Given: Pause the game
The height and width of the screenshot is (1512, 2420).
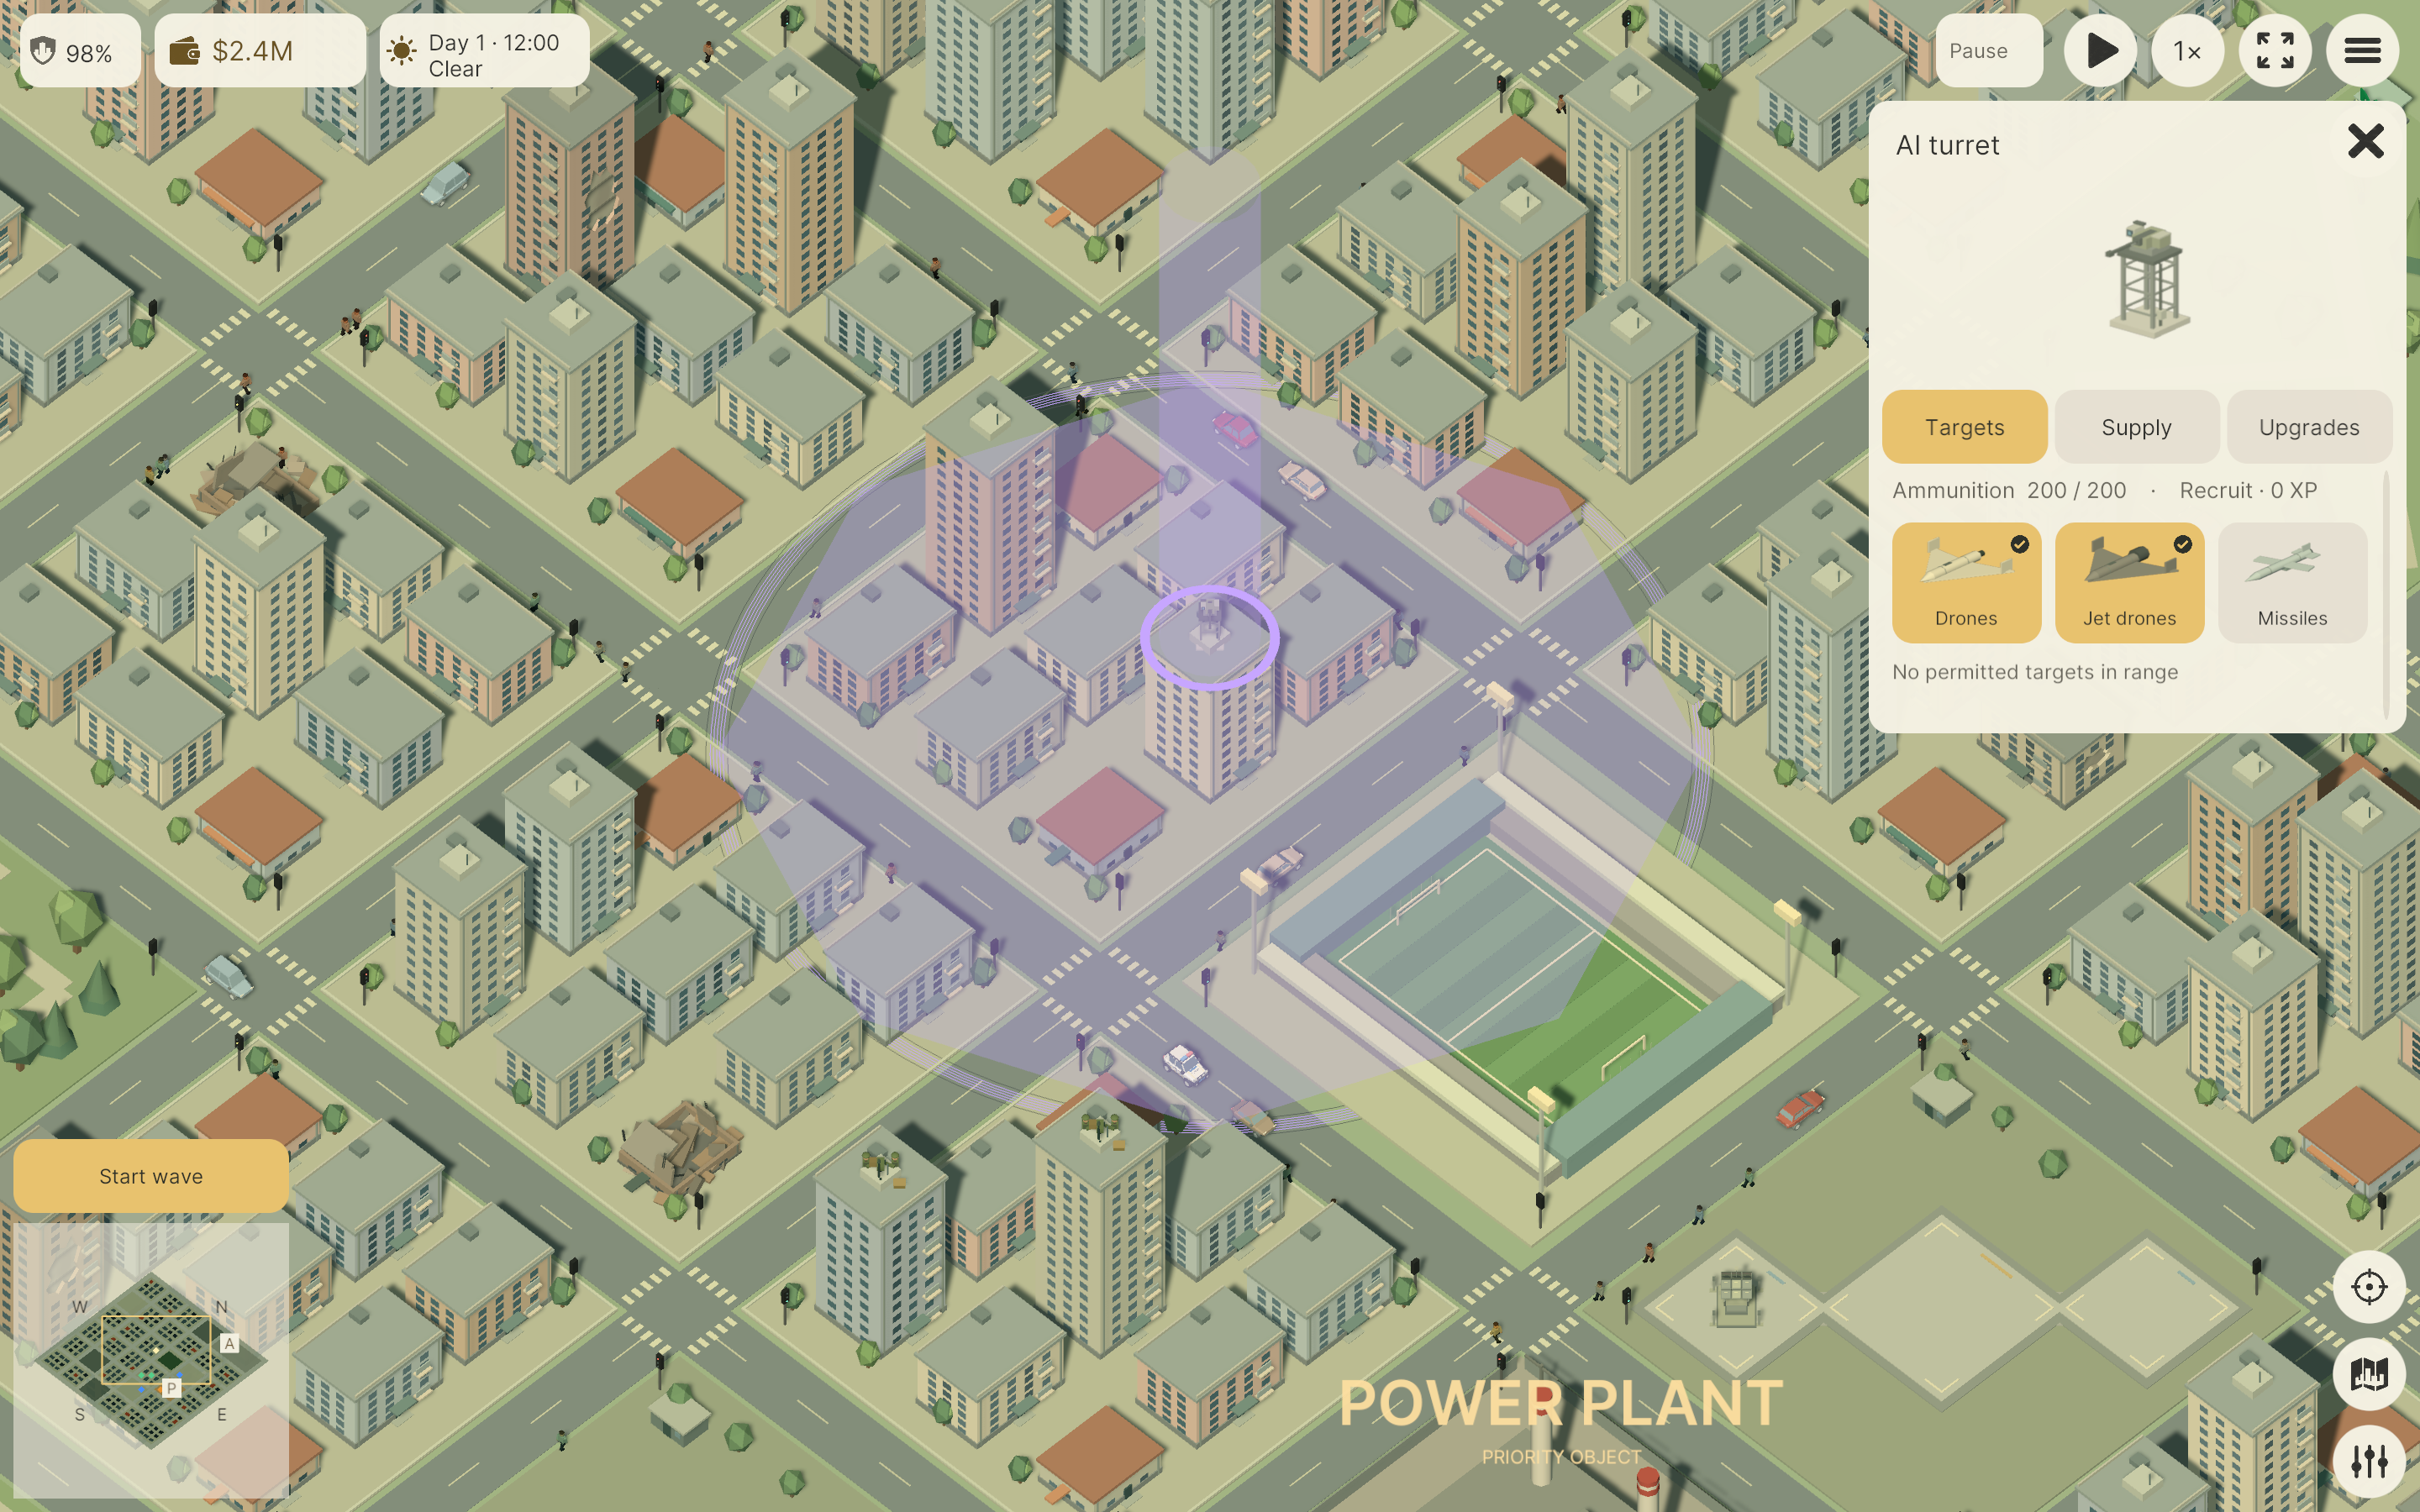Looking at the screenshot, I should click(x=1989, y=51).
